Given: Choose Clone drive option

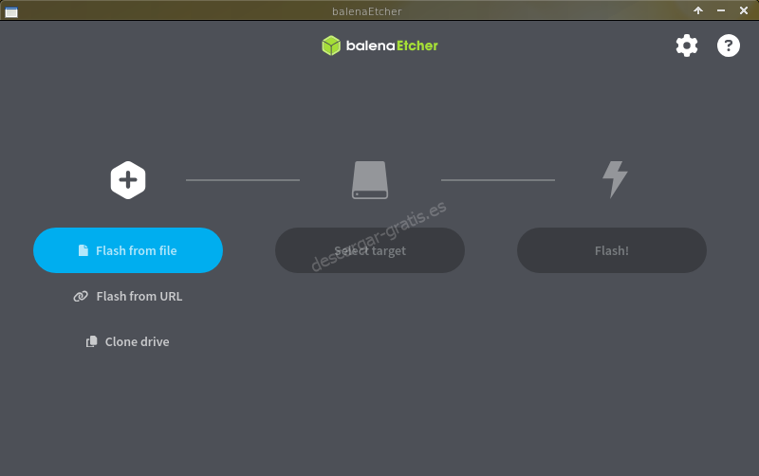Looking at the screenshot, I should [128, 341].
